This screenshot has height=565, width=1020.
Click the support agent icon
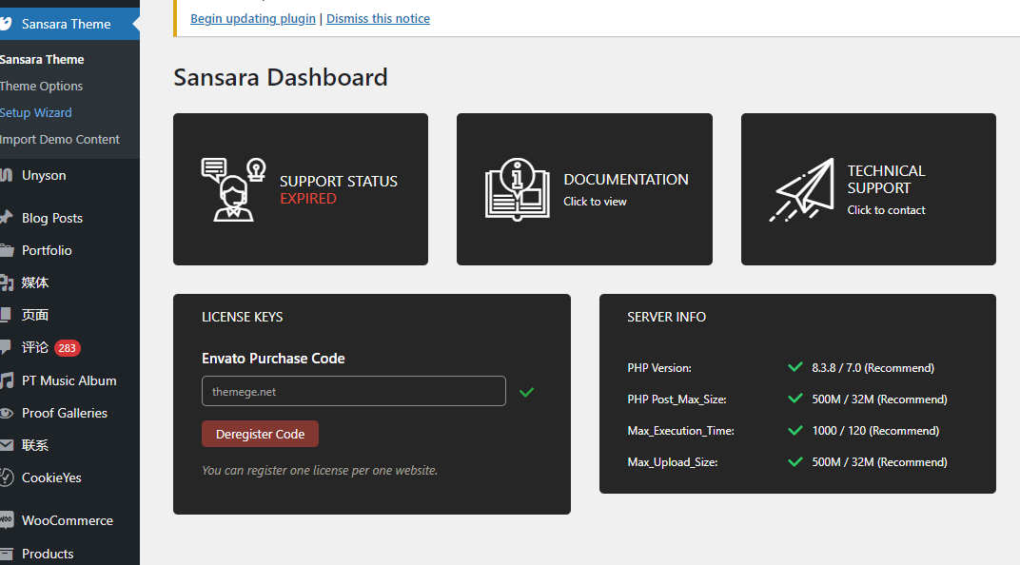[x=233, y=189]
